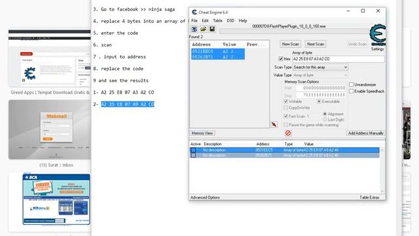Open Cheat Engine logo settings icon
419x236 pixels.
pyautogui.click(x=377, y=35)
